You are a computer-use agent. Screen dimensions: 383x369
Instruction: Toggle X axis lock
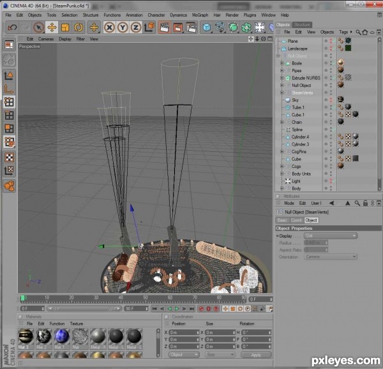[109, 27]
